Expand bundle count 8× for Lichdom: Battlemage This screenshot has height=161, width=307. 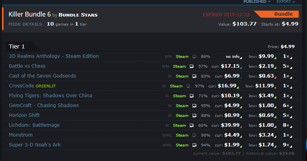pyautogui.click(x=287, y=125)
